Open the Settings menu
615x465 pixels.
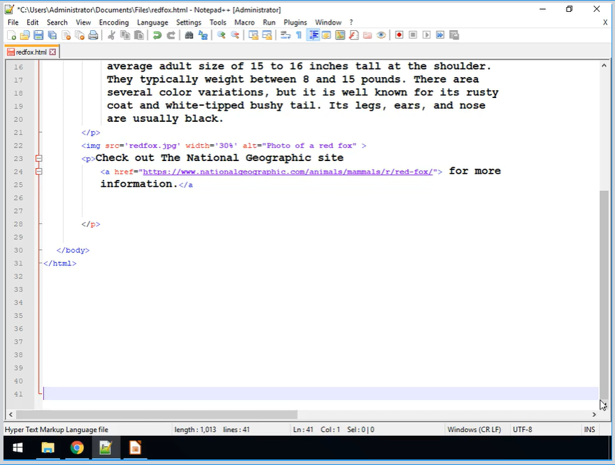[189, 22]
